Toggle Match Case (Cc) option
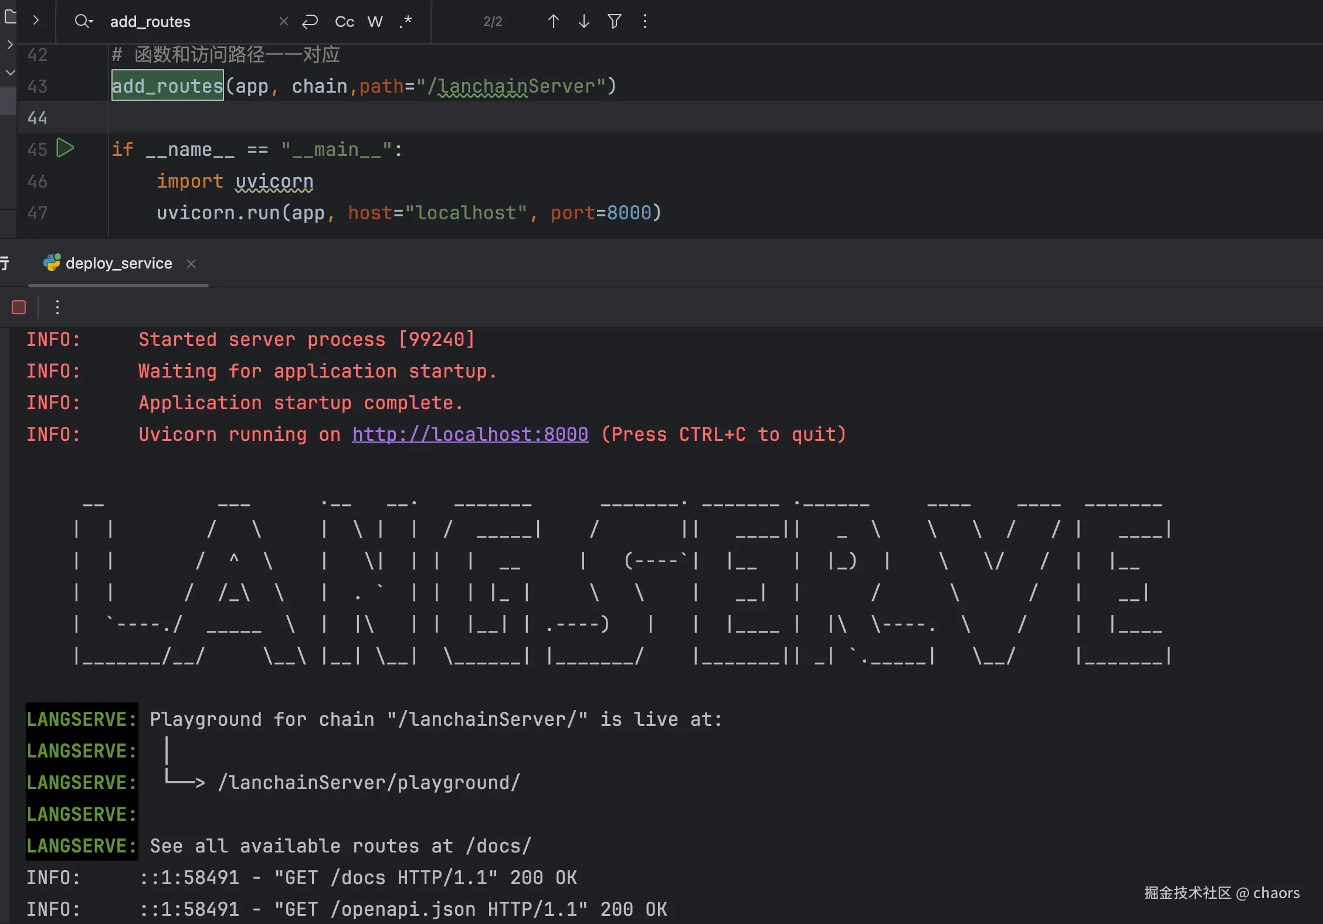This screenshot has height=924, width=1323. pos(344,22)
